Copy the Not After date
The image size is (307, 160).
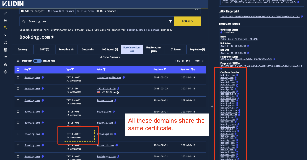[x=248, y=53]
